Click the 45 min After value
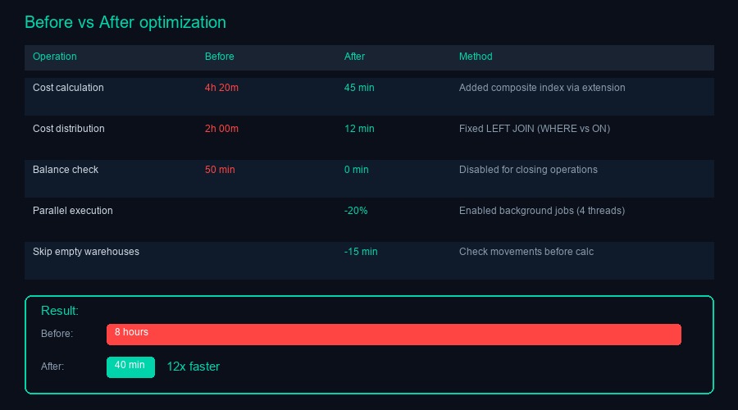Image resolution: width=738 pixels, height=410 pixels. [359, 88]
